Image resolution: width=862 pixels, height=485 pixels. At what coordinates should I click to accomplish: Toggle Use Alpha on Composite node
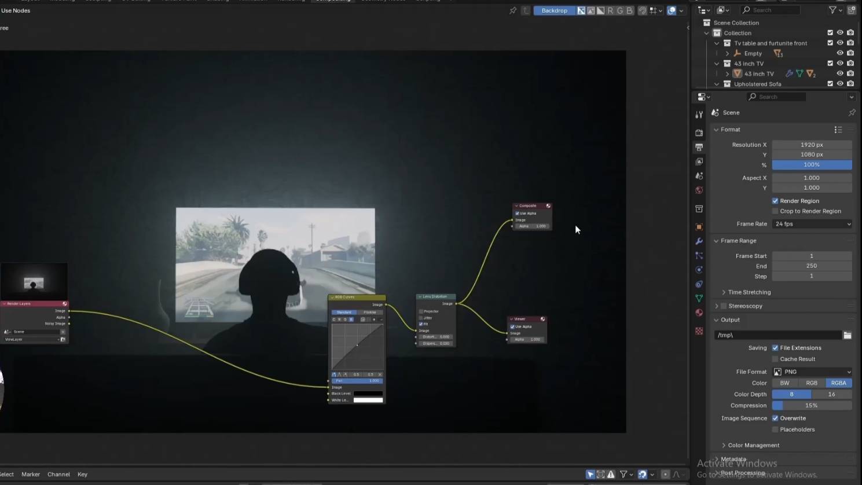[x=518, y=213]
